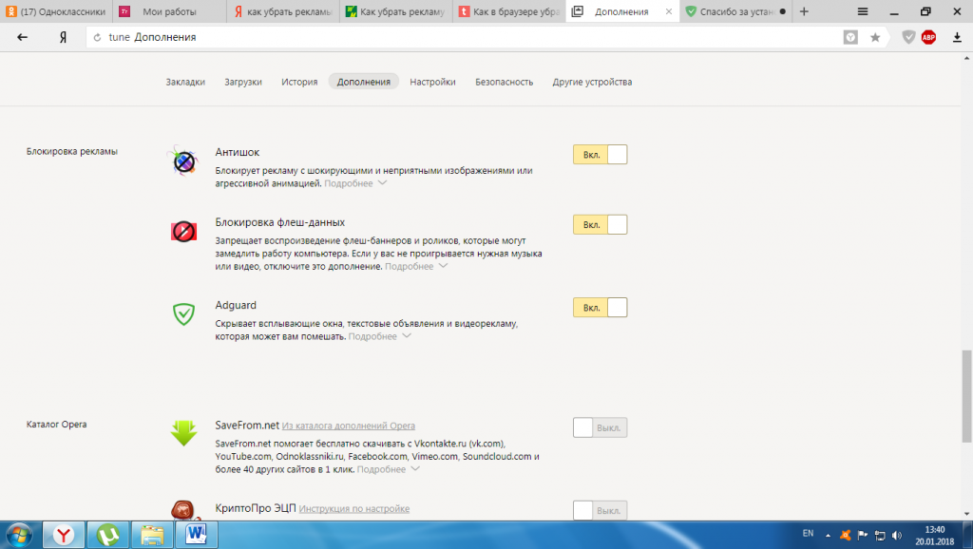
Task: Click the КриптоПро ЭЦП extension icon
Action: click(184, 510)
